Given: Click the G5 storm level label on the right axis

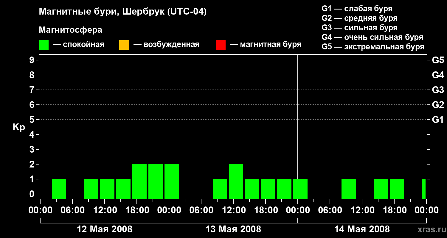Looking at the screenshot, I should 438,60.
